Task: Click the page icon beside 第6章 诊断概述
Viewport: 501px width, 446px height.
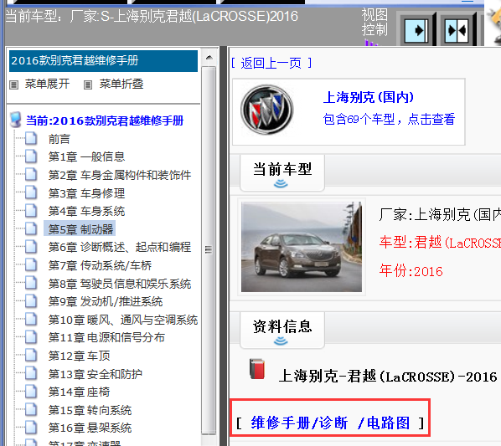Action: coord(31,247)
